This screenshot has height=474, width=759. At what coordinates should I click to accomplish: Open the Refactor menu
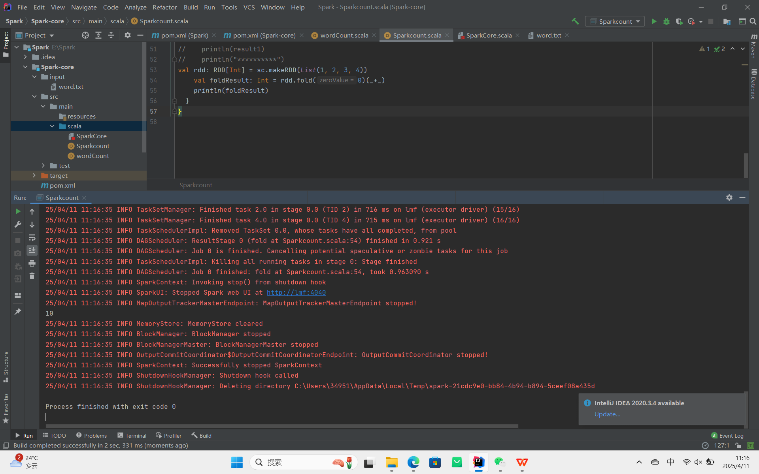point(164,7)
